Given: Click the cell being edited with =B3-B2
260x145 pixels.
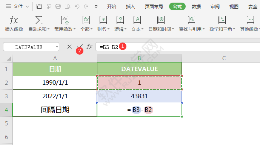Looking at the screenshot, I should [x=140, y=110].
